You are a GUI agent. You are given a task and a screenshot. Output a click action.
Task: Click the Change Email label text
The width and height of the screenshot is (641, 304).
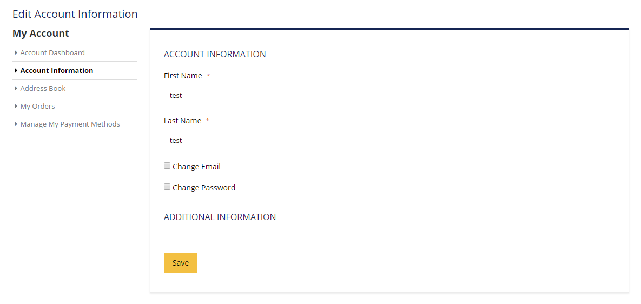(x=196, y=167)
